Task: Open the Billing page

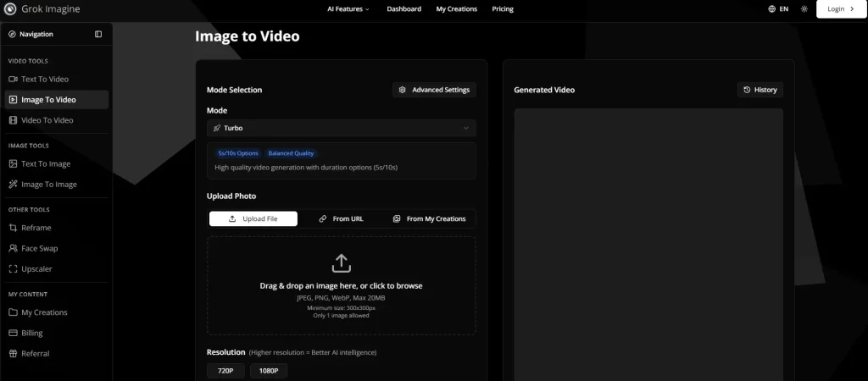Action: point(57,333)
